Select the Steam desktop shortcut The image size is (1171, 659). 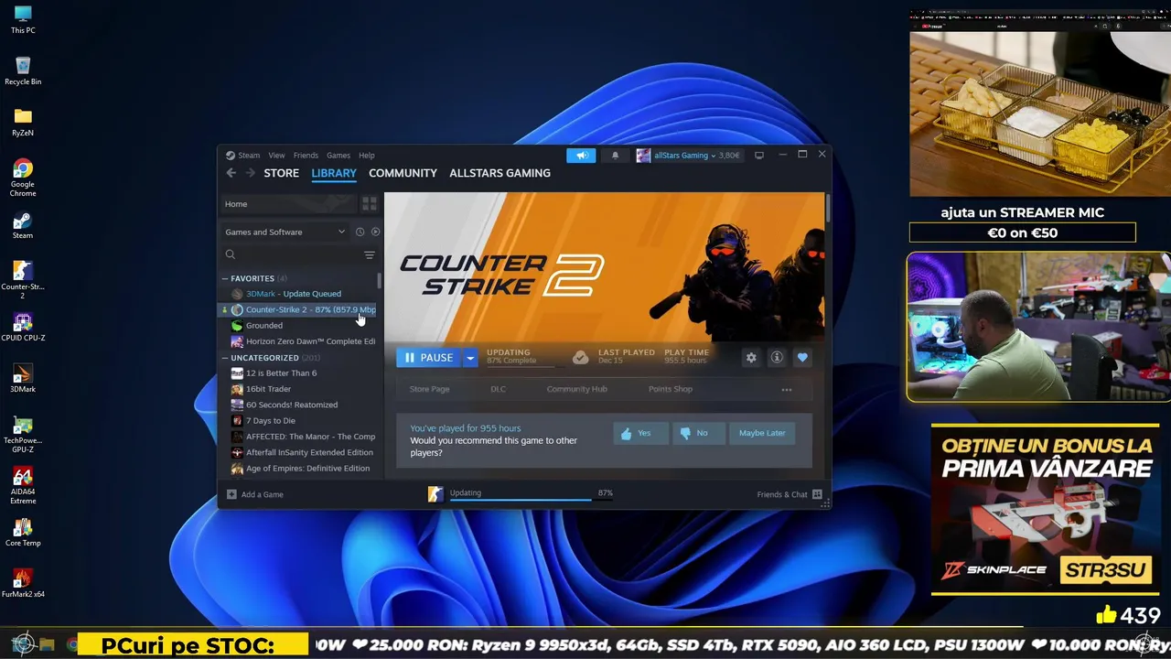(x=23, y=225)
